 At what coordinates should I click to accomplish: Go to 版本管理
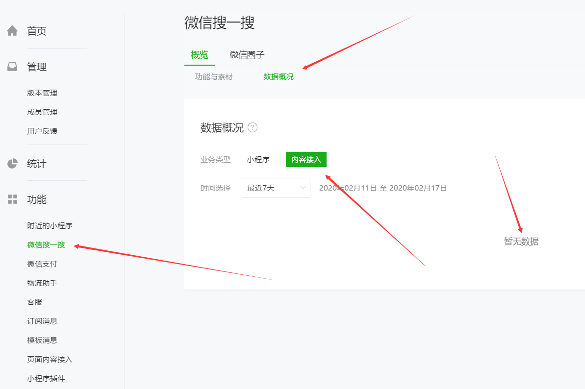coord(42,93)
